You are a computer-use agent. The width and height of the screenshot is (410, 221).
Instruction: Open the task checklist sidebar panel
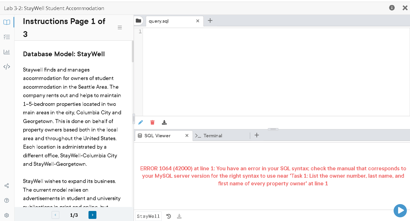[x=6, y=37]
